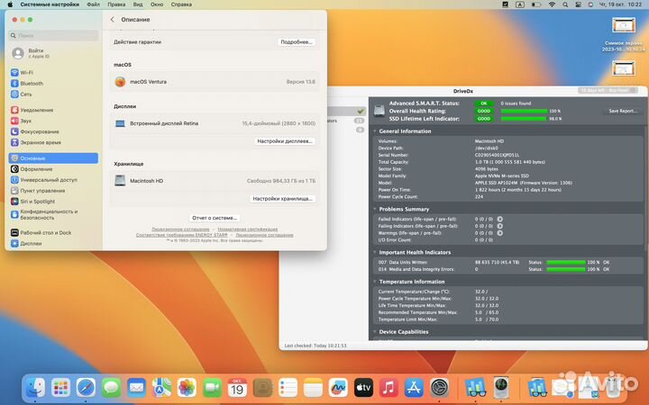Click Подробнее button for warranty
This screenshot has width=649, height=405.
[x=297, y=42]
